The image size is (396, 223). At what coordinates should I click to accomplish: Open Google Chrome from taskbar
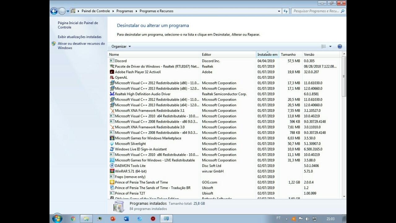[x=73, y=219]
